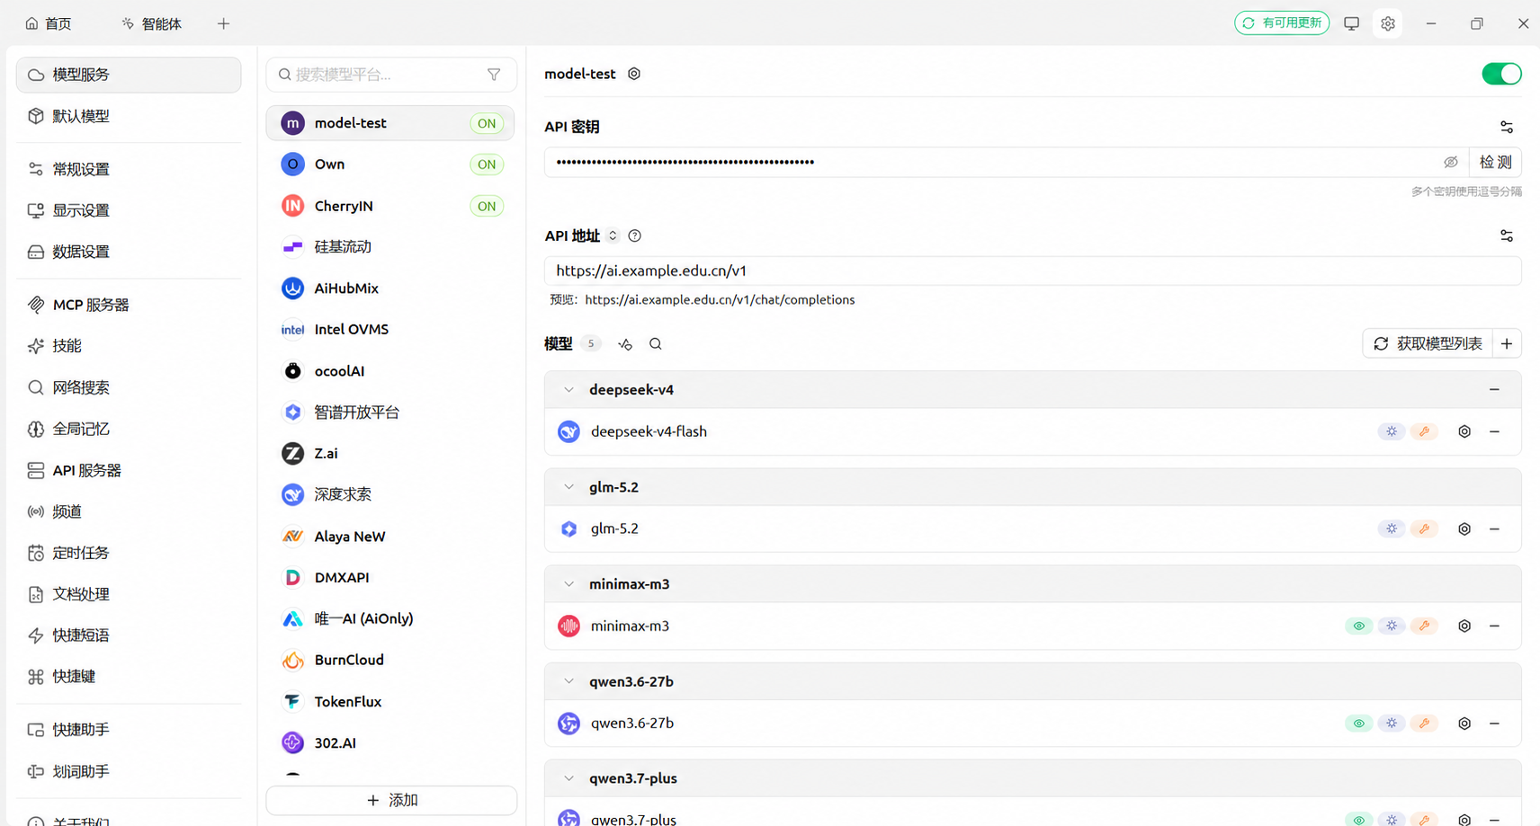Image resolution: width=1540 pixels, height=826 pixels.
Task: Click the 获取模型列表 button
Action: (1428, 343)
